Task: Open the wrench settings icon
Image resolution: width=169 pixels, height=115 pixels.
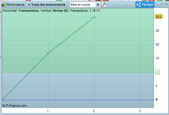Action: pyautogui.click(x=104, y=5)
